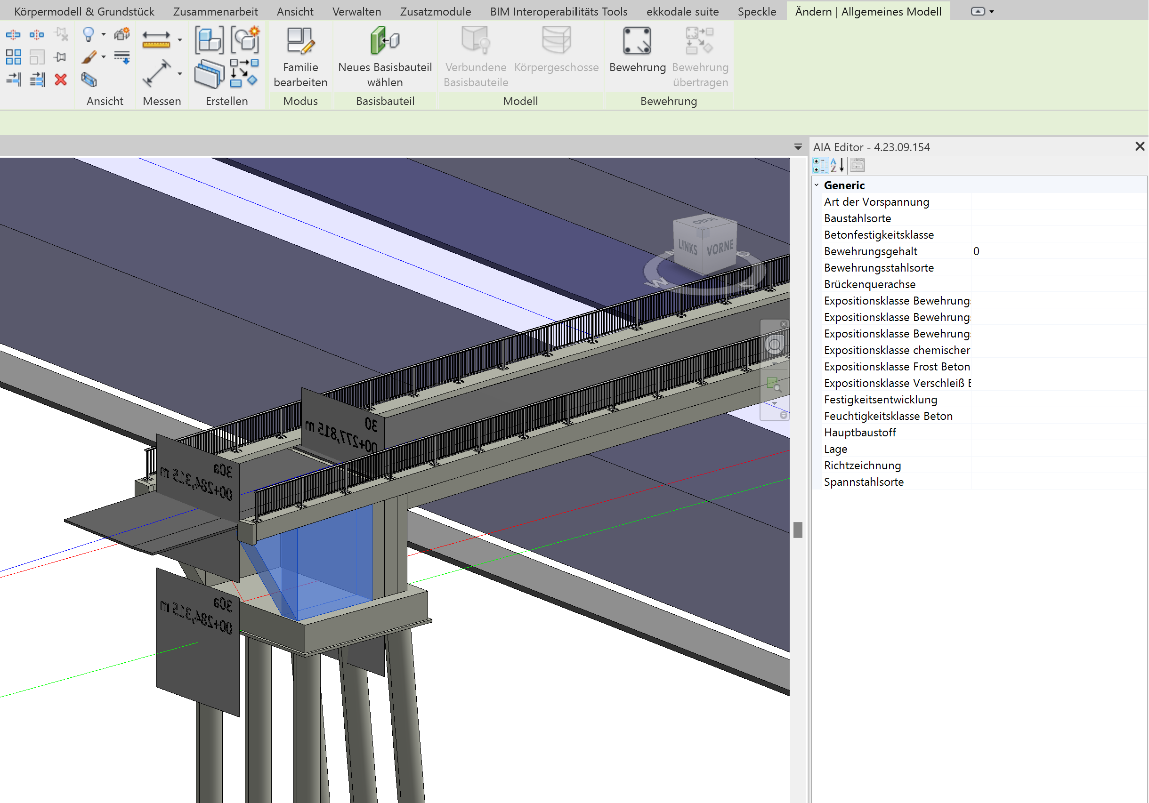Image resolution: width=1149 pixels, height=803 pixels.
Task: Select the Mirror pick axis icon
Action: coord(13,34)
